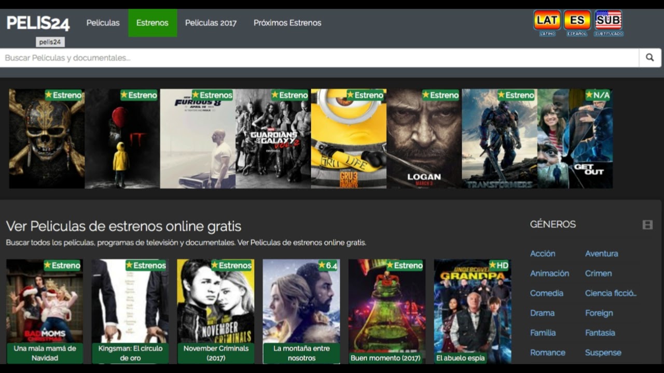Open Próximos Estrenos in the navigation
Viewport: 664px width, 373px height.
coord(287,23)
